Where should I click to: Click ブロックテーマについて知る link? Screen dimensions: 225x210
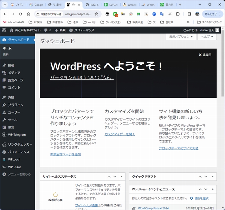point(179,148)
